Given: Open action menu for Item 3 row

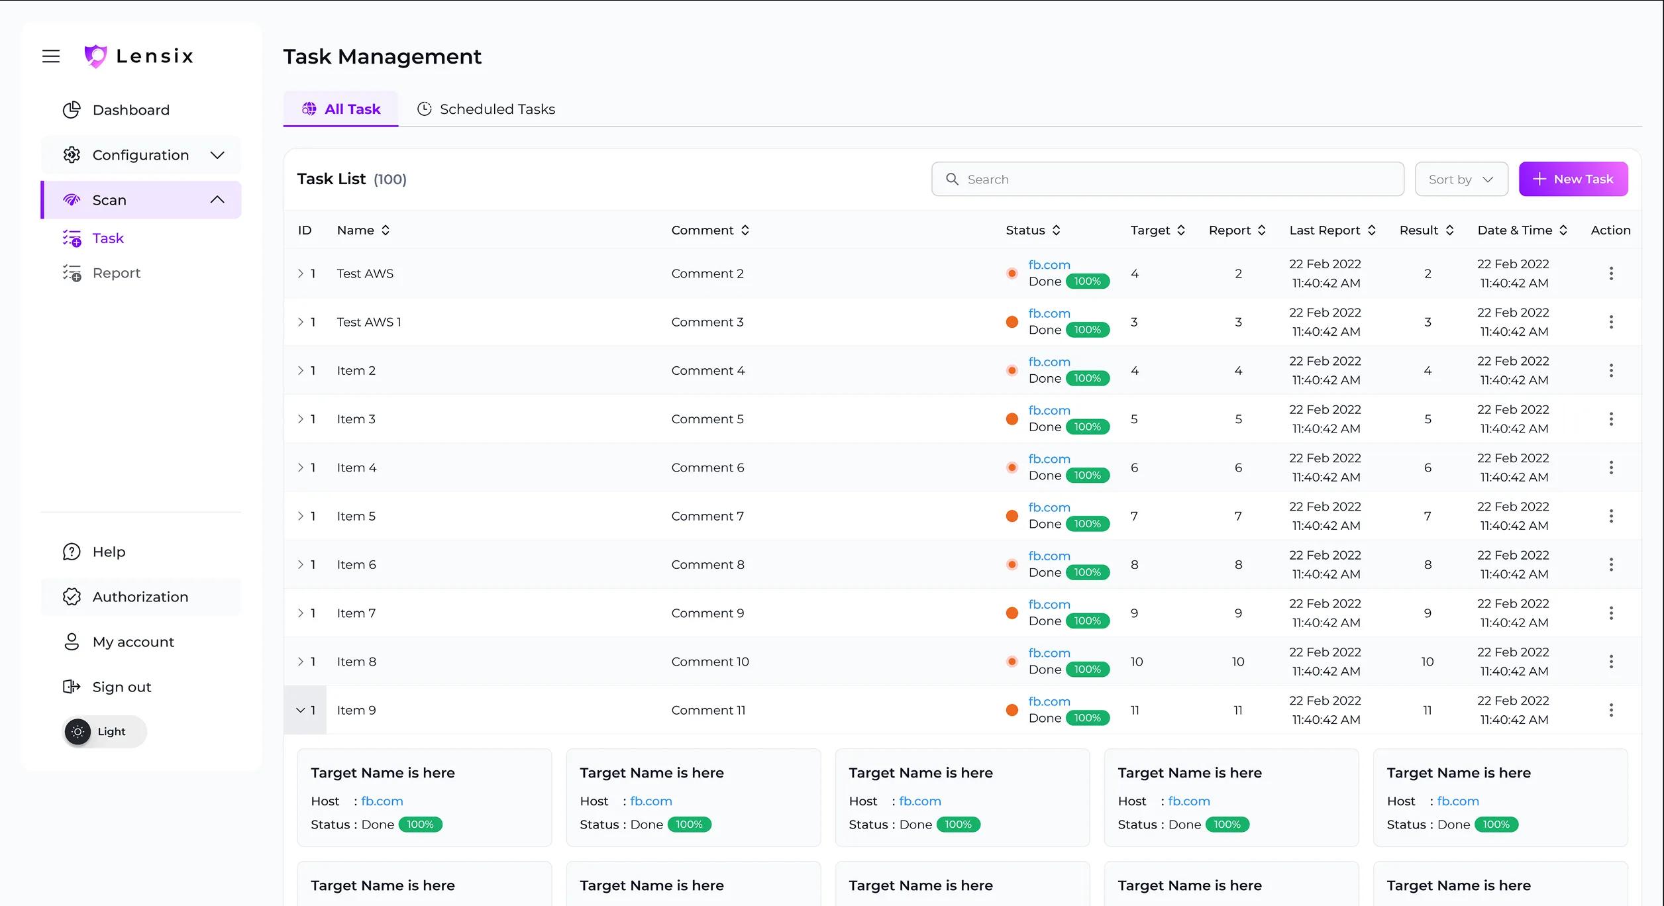Looking at the screenshot, I should 1611,419.
